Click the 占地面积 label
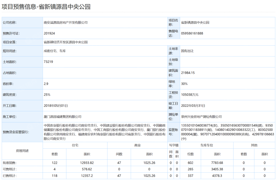The height and width of the screenshot is (181, 278). 10,73
